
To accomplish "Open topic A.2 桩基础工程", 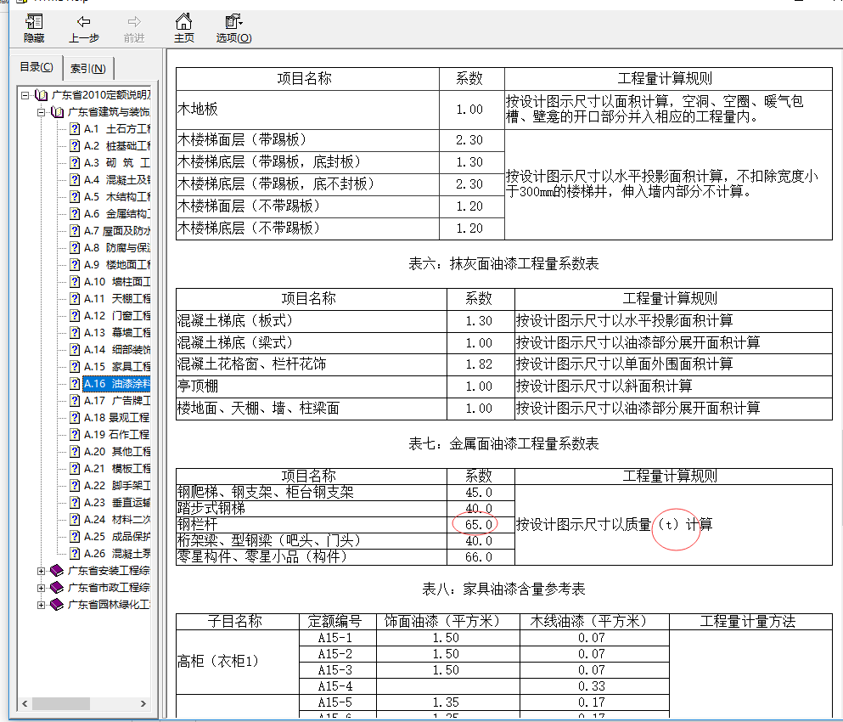I will (x=117, y=146).
